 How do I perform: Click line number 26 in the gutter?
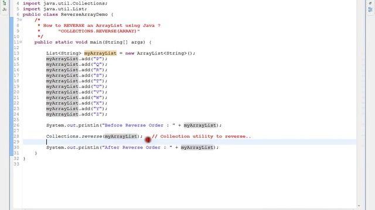pyautogui.click(x=16, y=125)
